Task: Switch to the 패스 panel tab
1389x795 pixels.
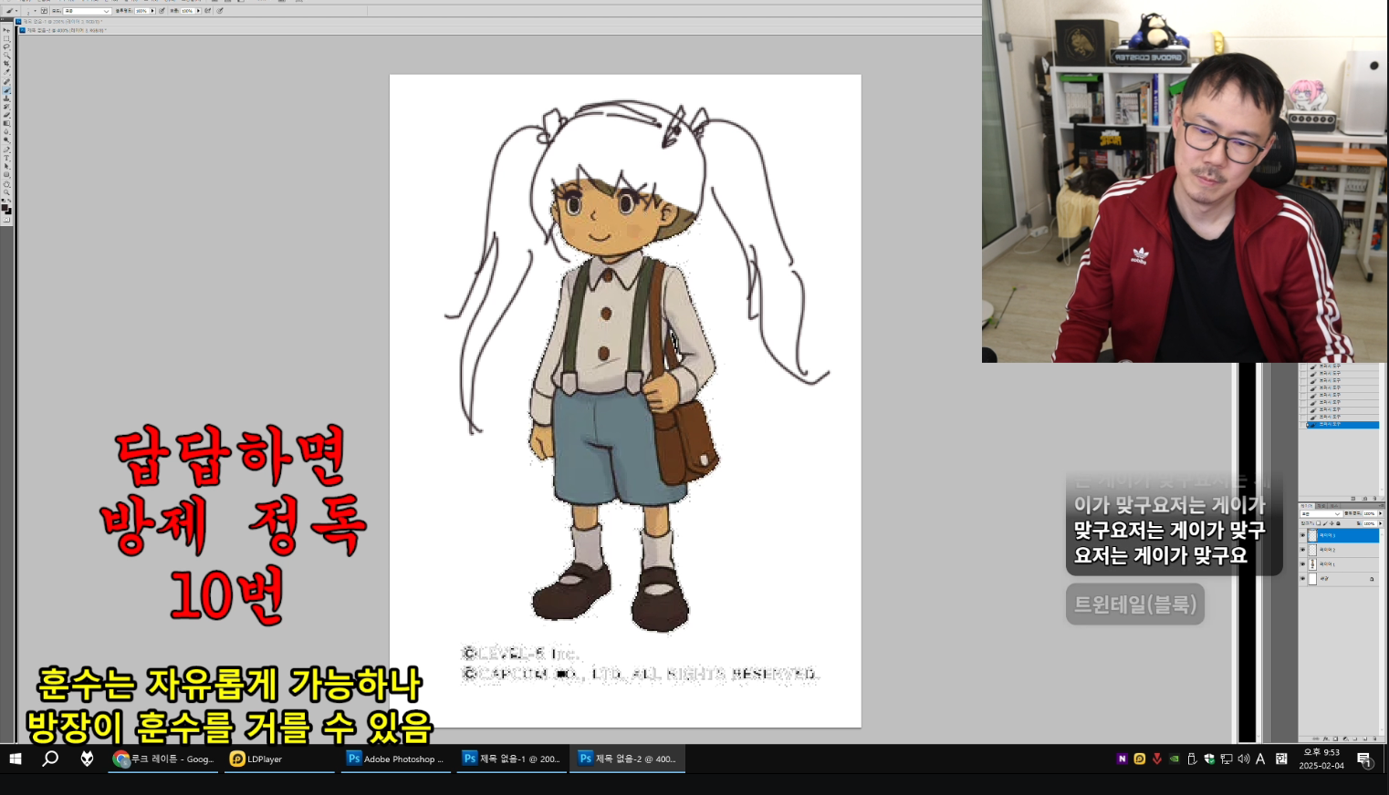Action: click(1334, 506)
